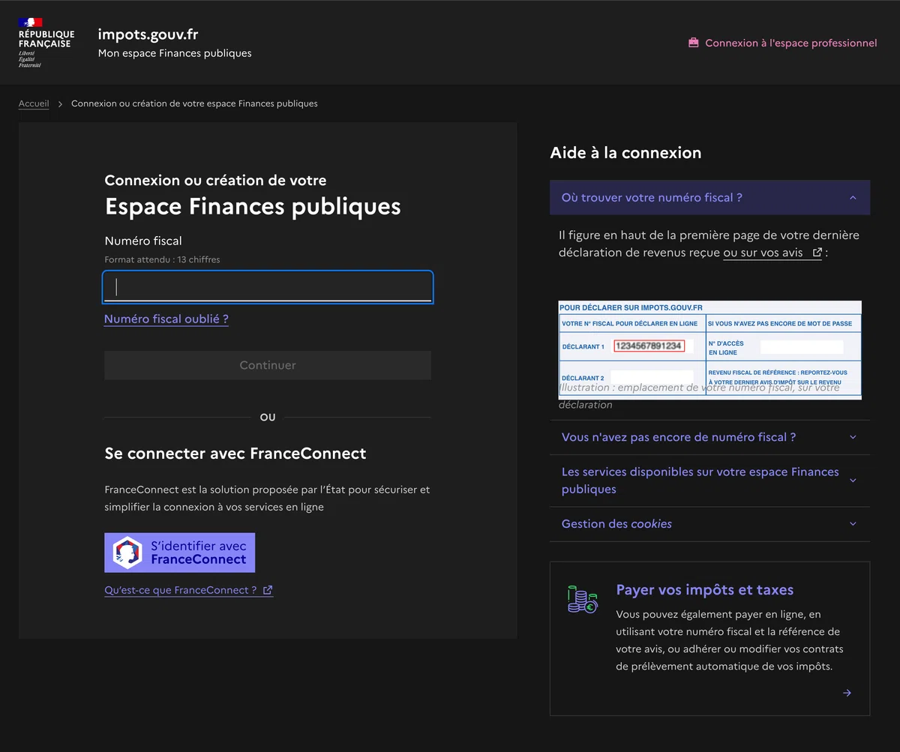The height and width of the screenshot is (752, 900).
Task: Open "Qu'est-ce que FranceConnect ?" link
Action: [188, 590]
